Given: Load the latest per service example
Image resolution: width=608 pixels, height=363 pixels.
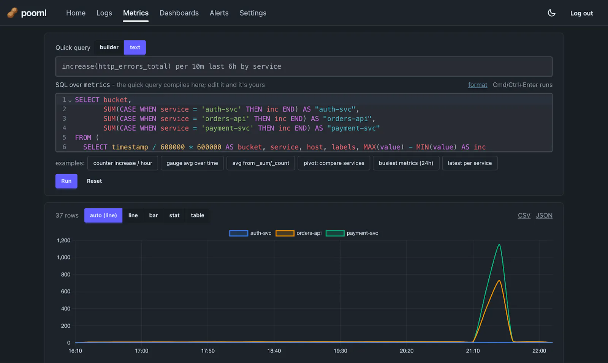Looking at the screenshot, I should pos(470,163).
